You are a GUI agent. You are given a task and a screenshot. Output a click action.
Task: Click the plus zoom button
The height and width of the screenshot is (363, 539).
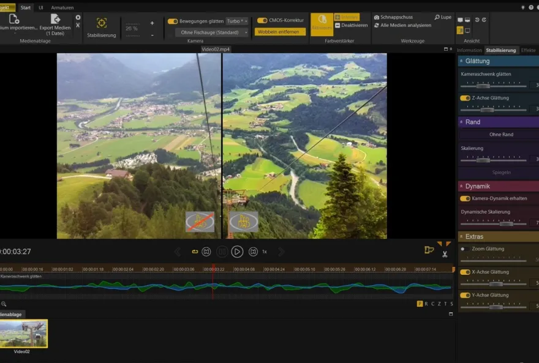[152, 23]
